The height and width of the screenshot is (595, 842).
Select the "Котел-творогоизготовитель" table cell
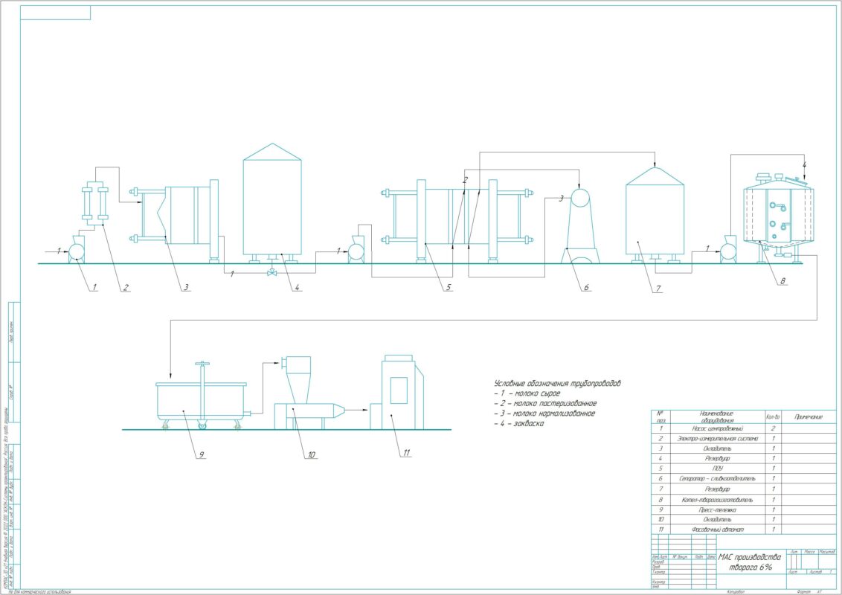(717, 499)
